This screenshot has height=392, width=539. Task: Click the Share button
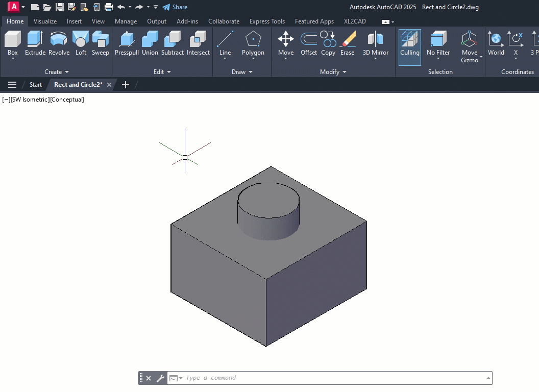point(175,7)
